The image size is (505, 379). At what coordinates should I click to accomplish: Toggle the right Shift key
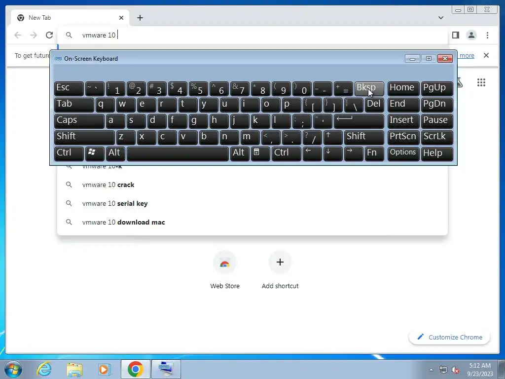[364, 137]
